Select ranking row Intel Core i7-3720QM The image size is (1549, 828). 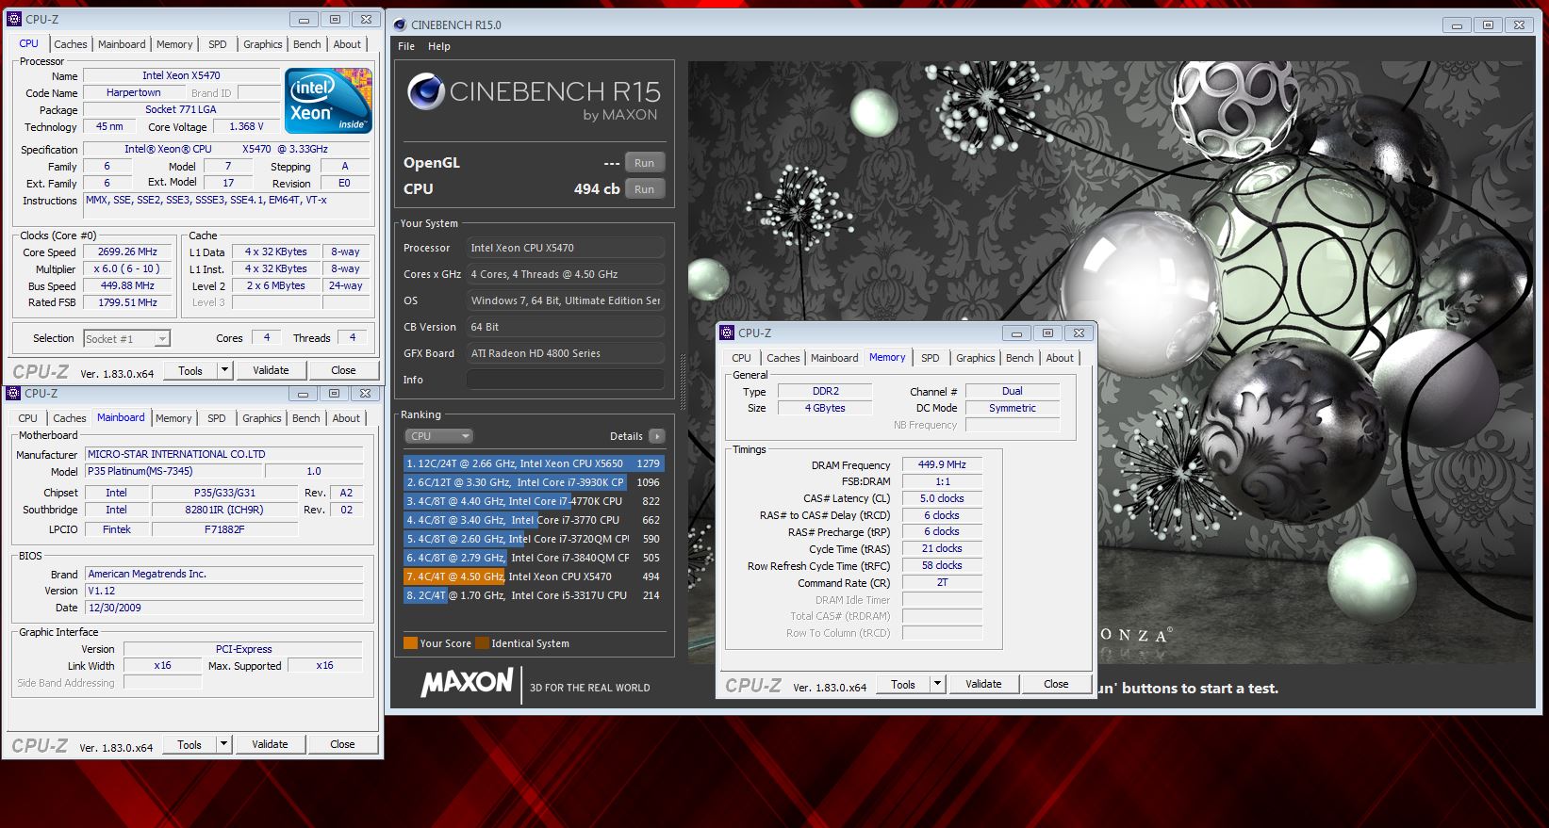[534, 539]
